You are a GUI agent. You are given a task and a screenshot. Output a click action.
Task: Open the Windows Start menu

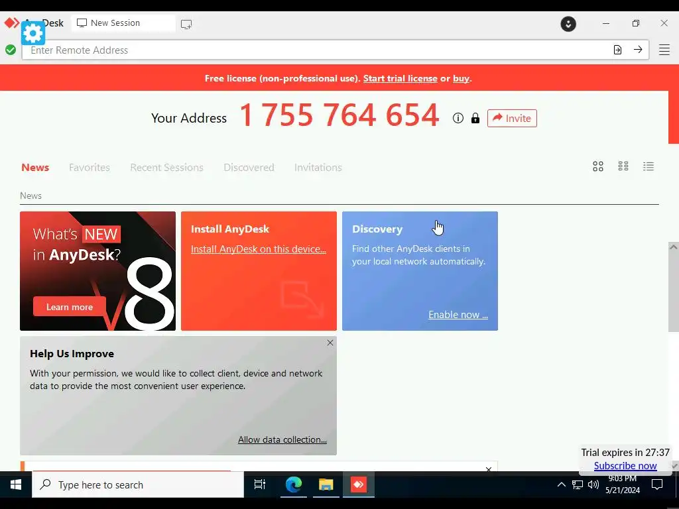[16, 484]
